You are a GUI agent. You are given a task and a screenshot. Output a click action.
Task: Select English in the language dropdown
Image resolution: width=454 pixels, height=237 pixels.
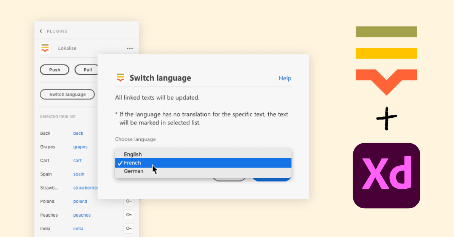coord(133,154)
